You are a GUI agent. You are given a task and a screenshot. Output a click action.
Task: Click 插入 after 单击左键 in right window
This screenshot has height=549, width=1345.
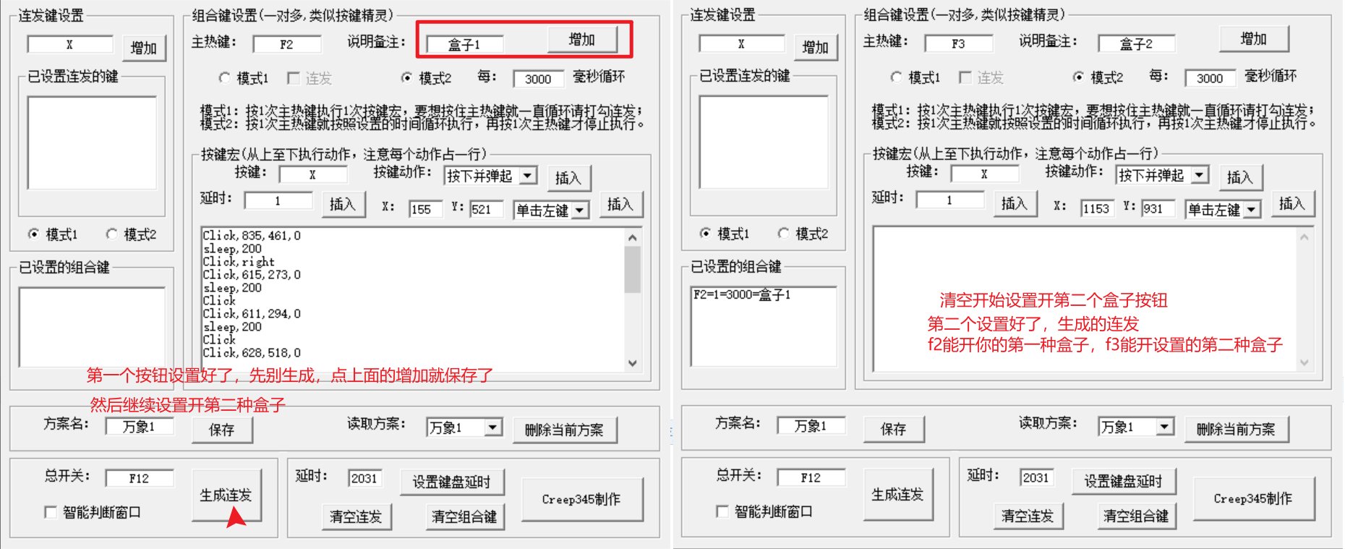pos(1291,203)
